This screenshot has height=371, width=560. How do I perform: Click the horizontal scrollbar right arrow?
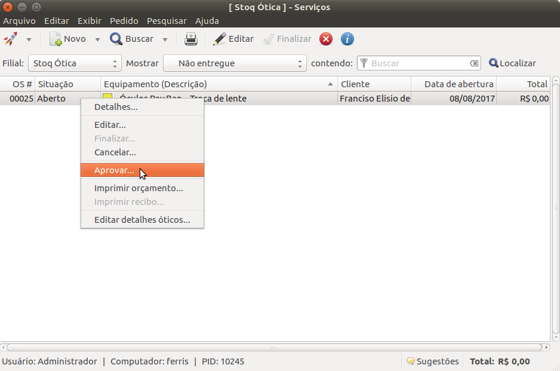(546, 347)
